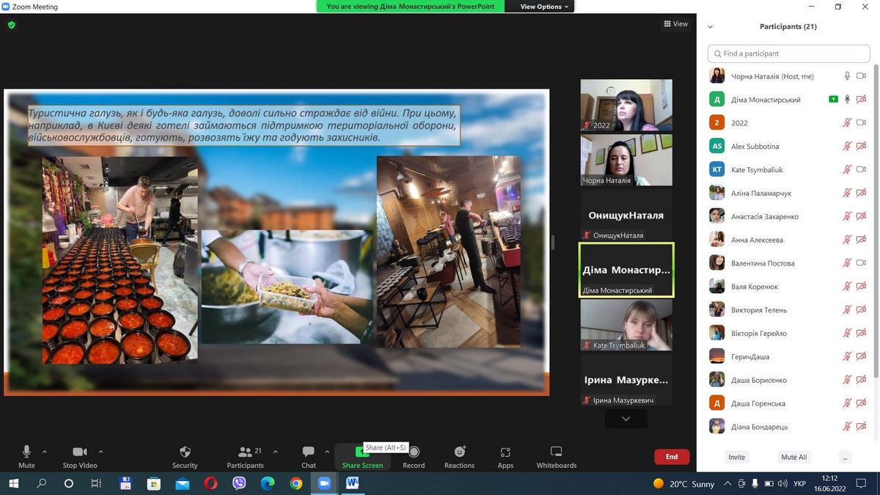Open the View layout menu
Image resolution: width=880 pixels, height=495 pixels.
click(675, 24)
